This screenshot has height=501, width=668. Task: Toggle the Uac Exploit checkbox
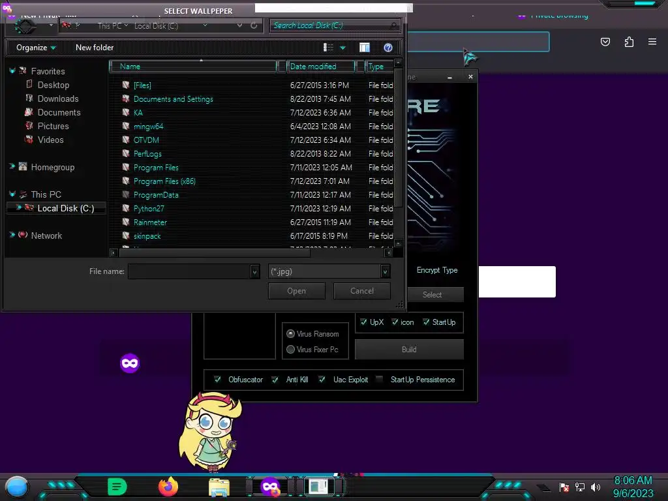pyautogui.click(x=322, y=379)
